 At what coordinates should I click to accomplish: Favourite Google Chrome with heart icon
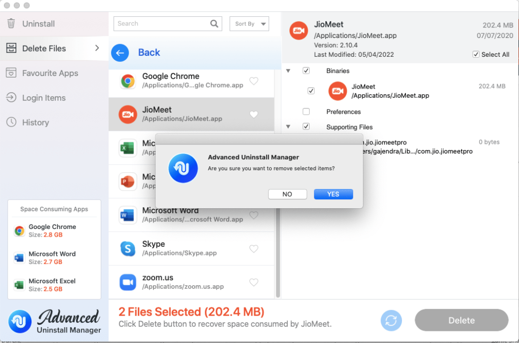coord(254,81)
